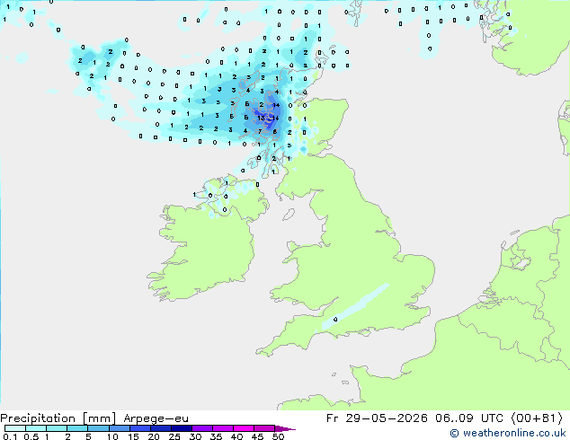Click the "(00+81)" forecast offset text
This screenshot has height=440, width=570.
coord(537,418)
